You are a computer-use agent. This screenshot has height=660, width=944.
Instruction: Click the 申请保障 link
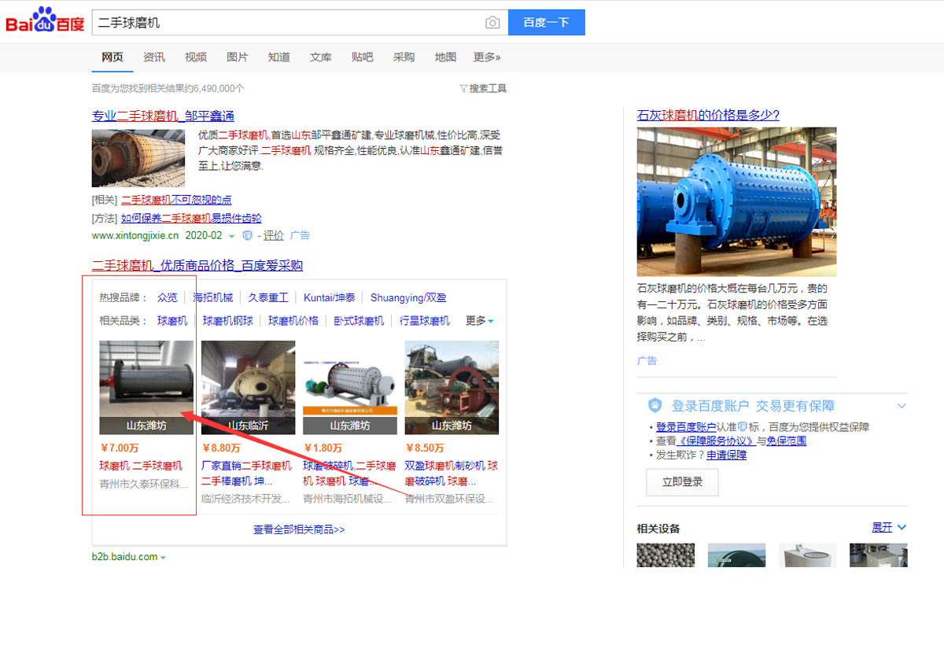coord(726,455)
